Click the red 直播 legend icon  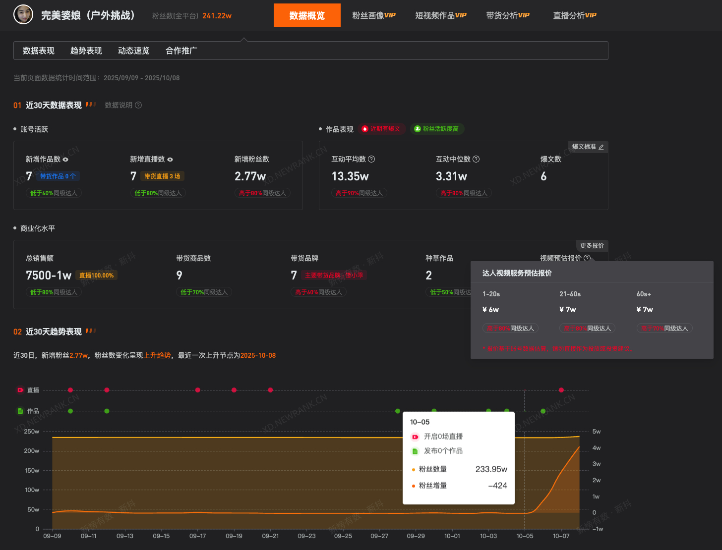coord(20,390)
